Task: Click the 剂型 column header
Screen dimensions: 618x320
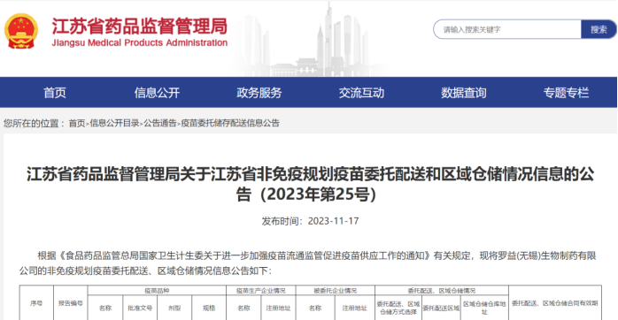Action: [174, 308]
